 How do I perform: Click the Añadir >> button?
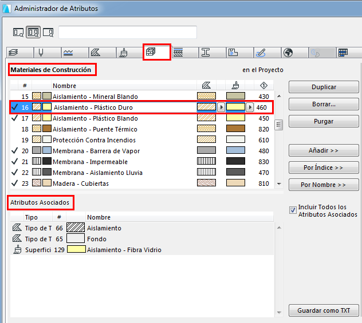point(324,150)
